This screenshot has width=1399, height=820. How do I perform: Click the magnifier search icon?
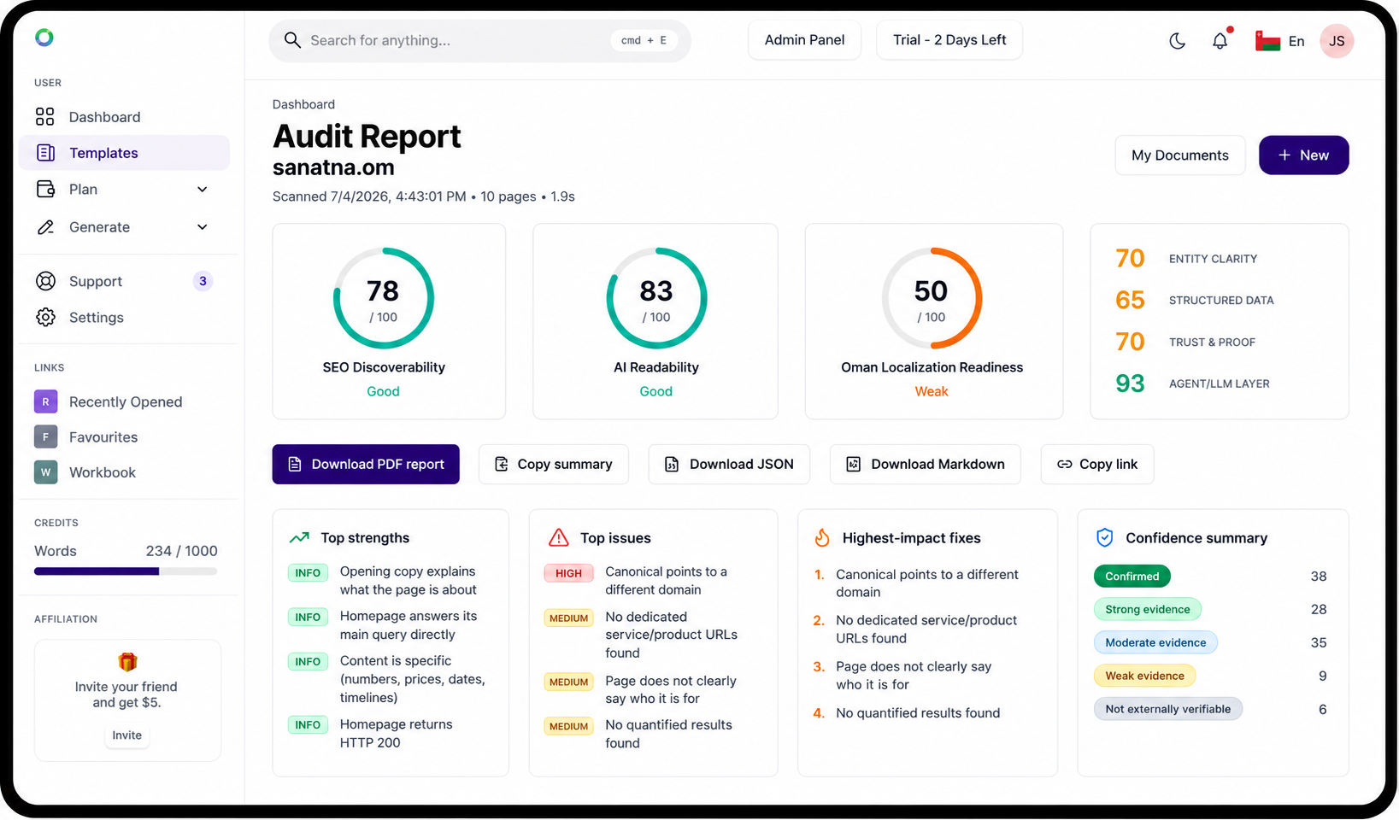pyautogui.click(x=292, y=40)
